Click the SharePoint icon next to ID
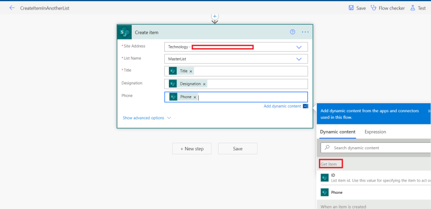The image size is (431, 209). 325,178
